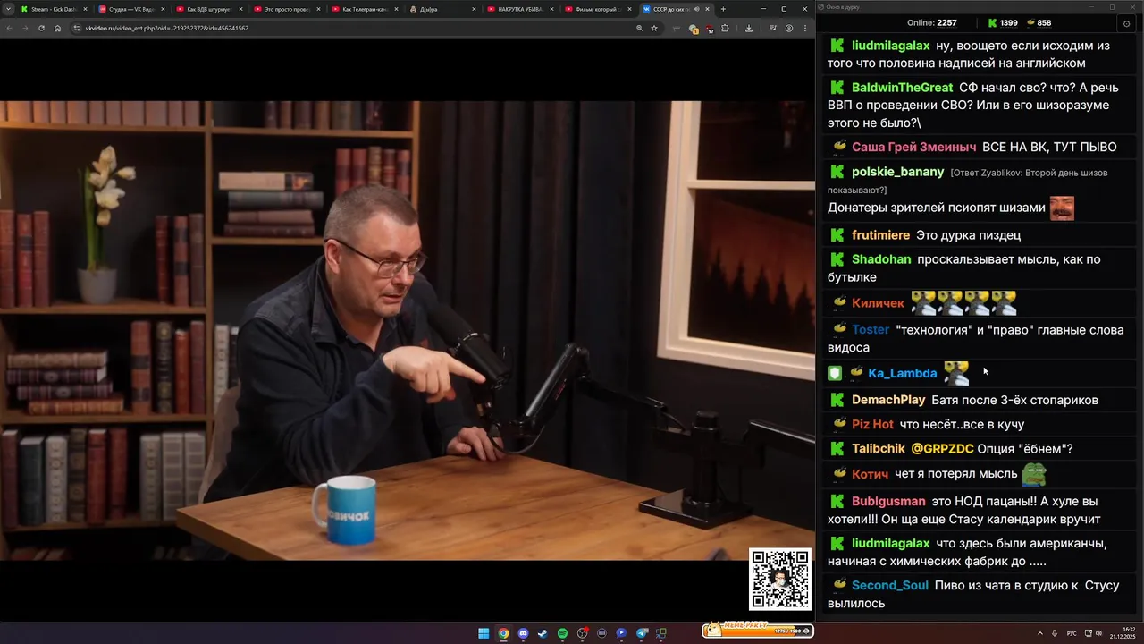1144x644 pixels.
Task: Click the shield badge beside Ka_Lambda
Action: coord(836,373)
